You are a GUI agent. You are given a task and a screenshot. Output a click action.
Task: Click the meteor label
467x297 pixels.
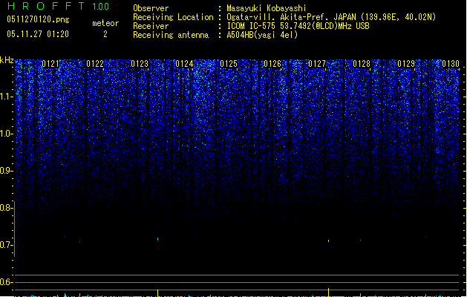tap(105, 23)
